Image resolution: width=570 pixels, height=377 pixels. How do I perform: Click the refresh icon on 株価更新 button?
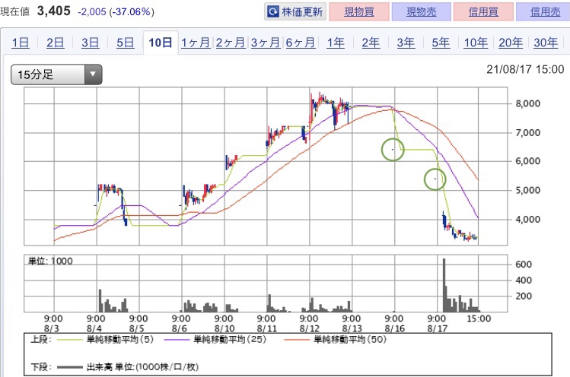(273, 12)
